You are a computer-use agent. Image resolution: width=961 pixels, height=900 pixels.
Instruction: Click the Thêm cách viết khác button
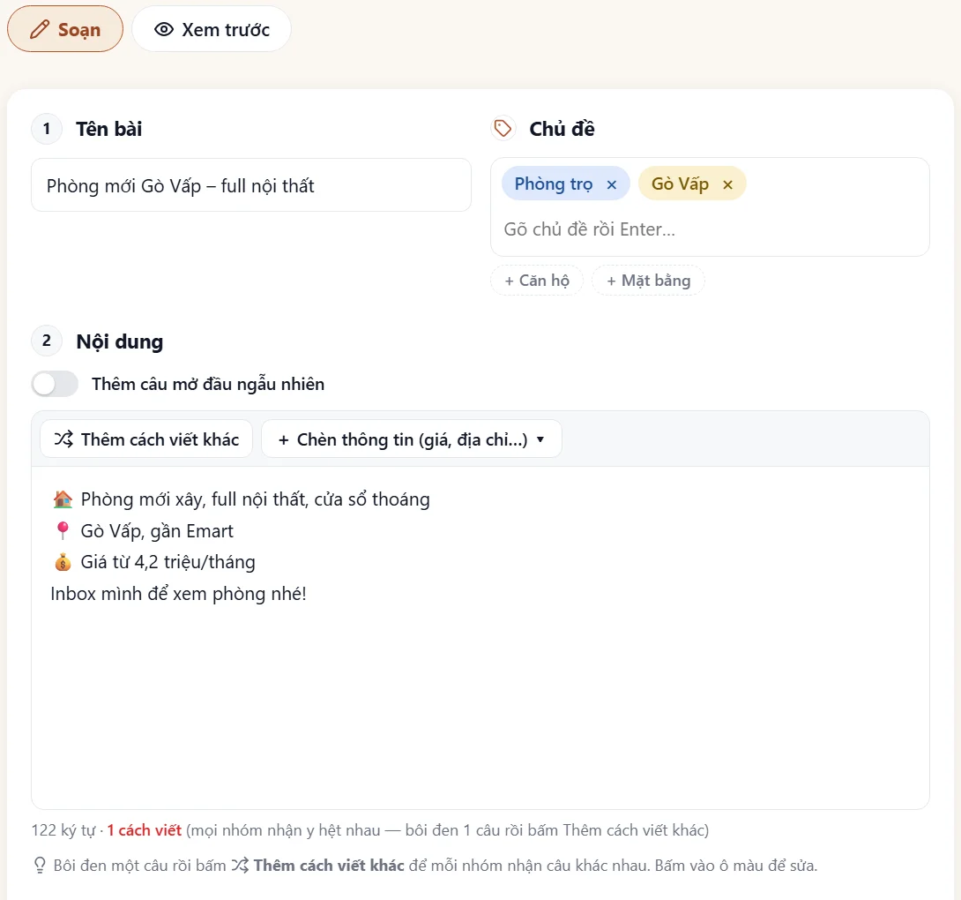[146, 439]
